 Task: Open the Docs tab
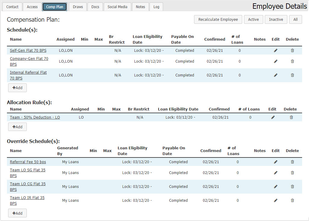pos(95,7)
